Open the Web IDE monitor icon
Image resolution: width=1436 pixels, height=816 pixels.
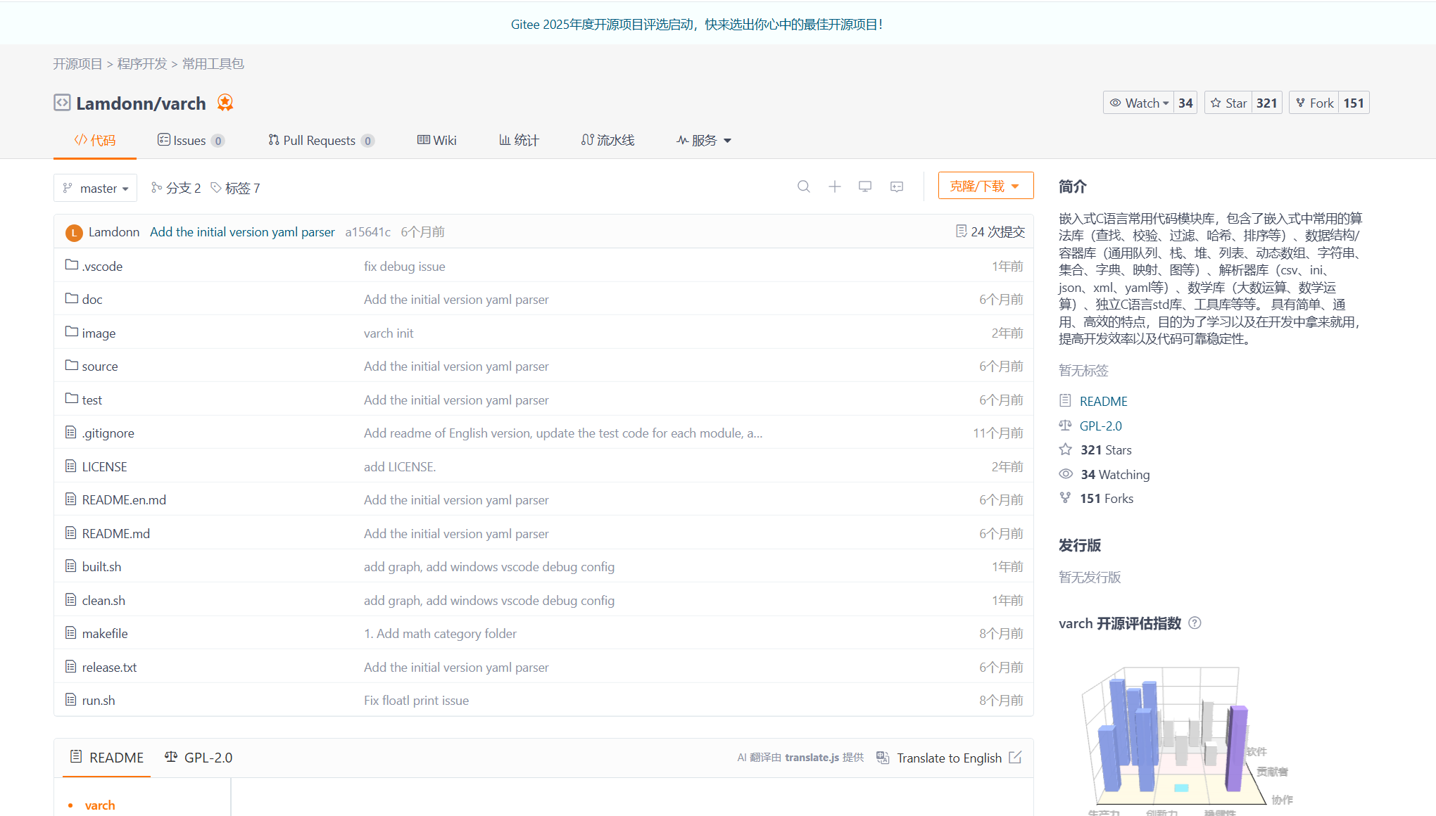pos(865,186)
